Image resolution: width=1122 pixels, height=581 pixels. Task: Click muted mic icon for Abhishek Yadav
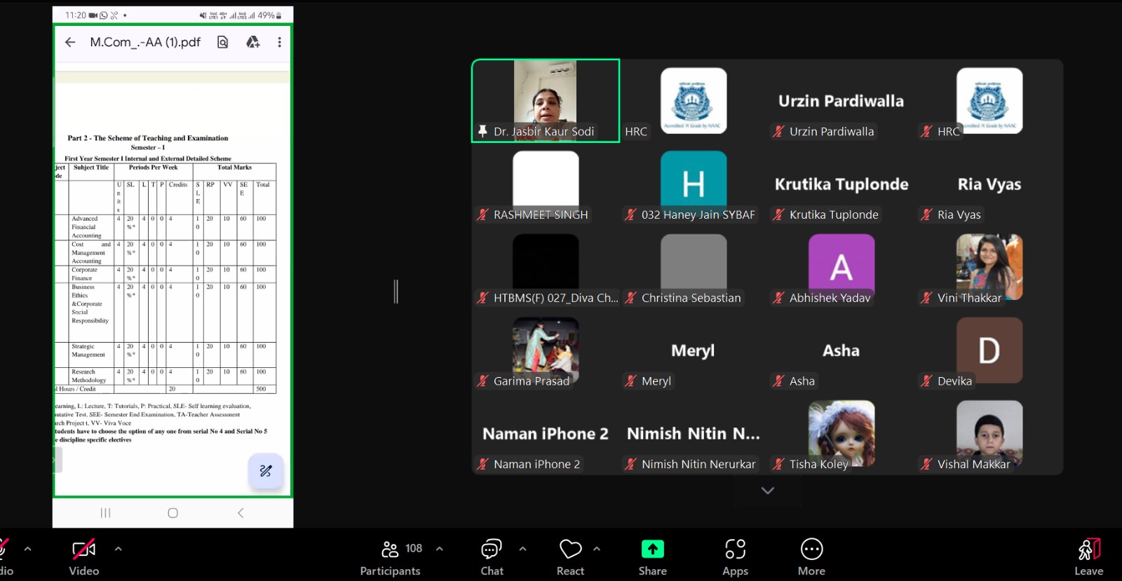778,298
